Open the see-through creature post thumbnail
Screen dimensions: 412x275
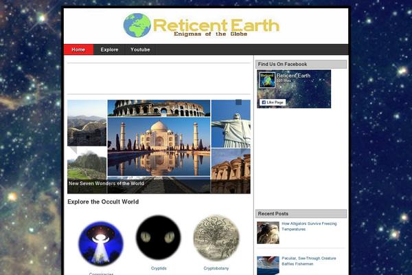click(x=268, y=266)
